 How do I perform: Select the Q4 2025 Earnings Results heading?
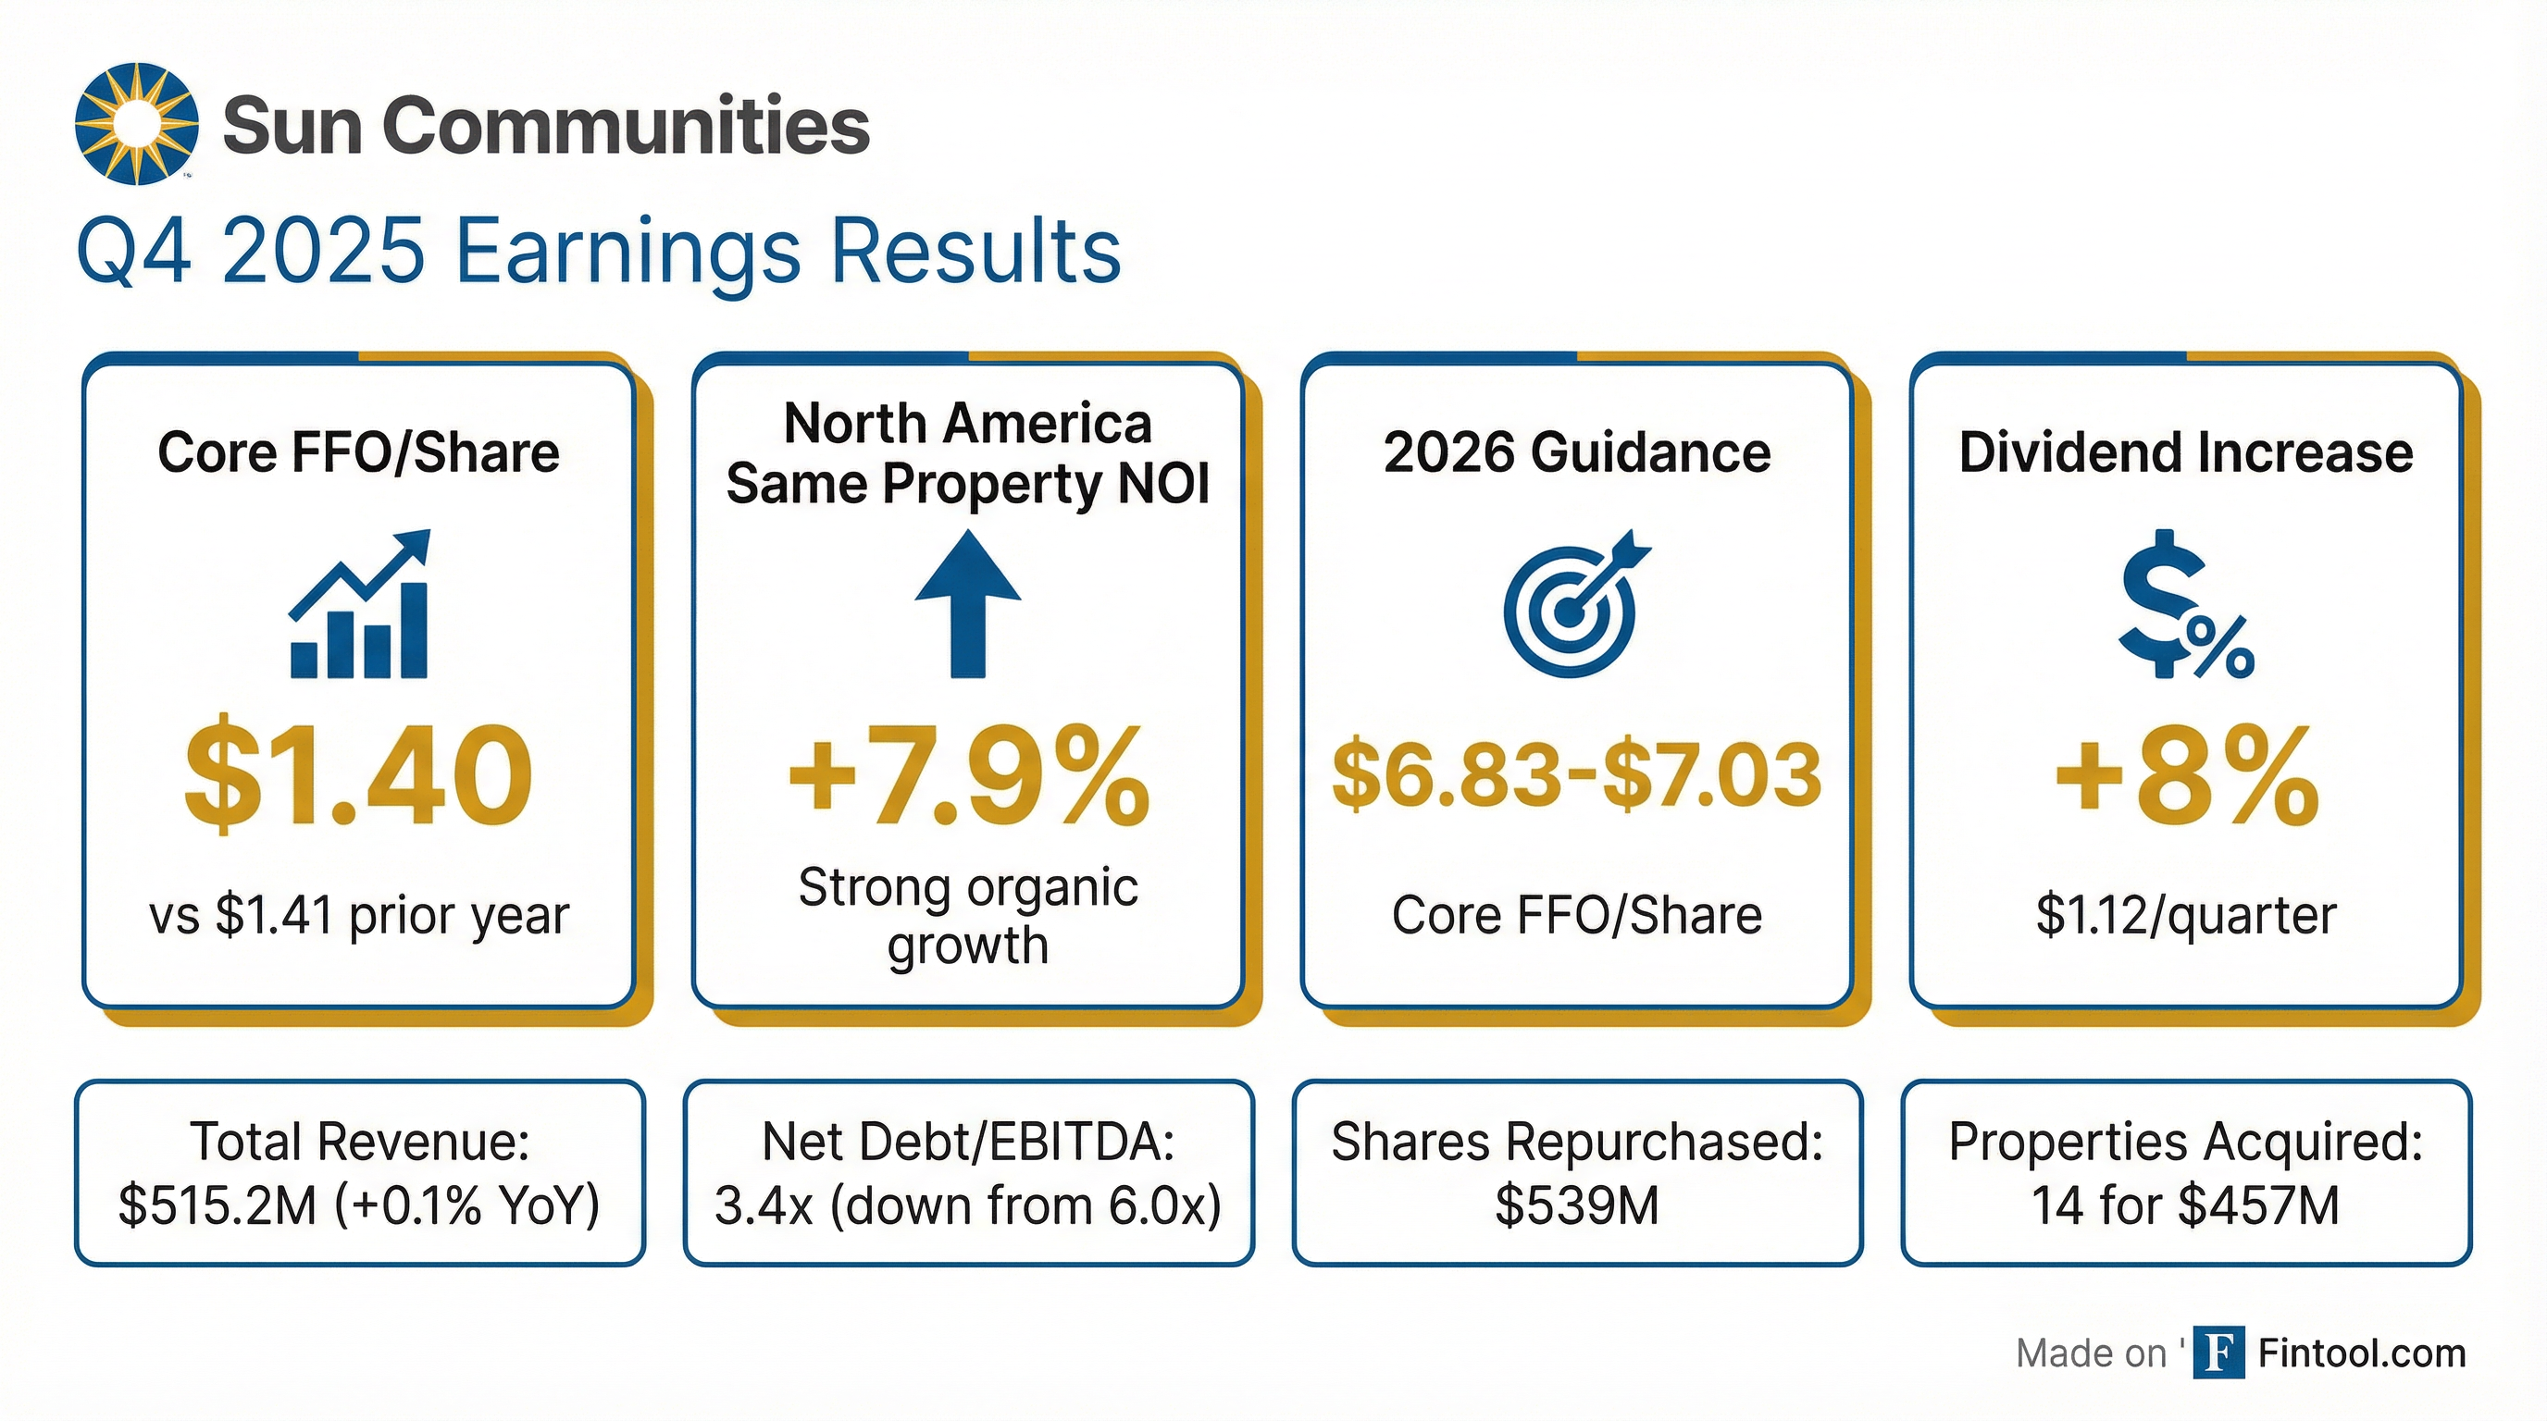pyautogui.click(x=599, y=251)
